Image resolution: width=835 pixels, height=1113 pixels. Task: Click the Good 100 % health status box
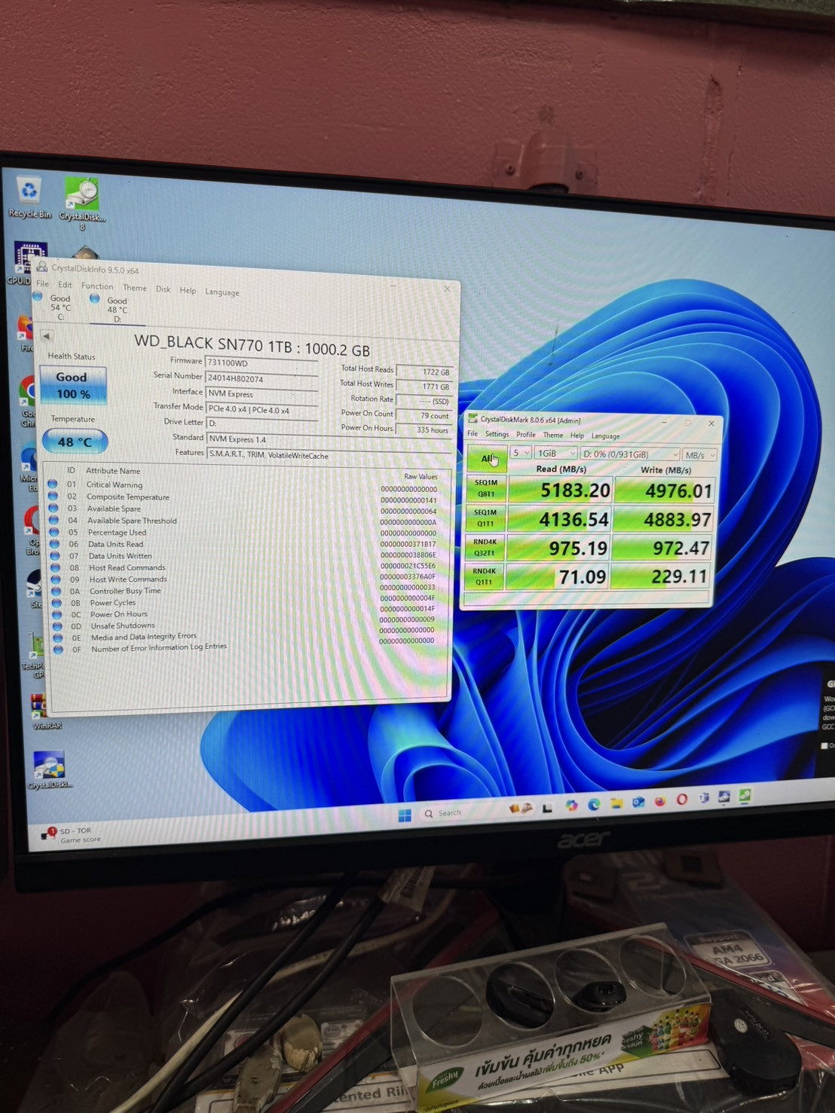pyautogui.click(x=72, y=385)
